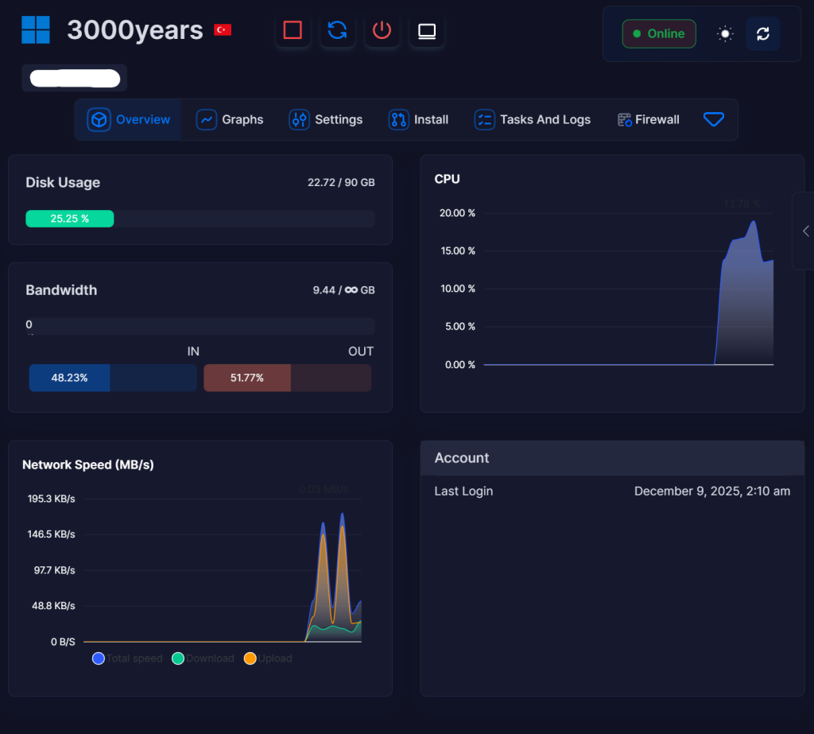Image resolution: width=814 pixels, height=734 pixels.
Task: Click the Turkey flag icon
Action: point(223,30)
